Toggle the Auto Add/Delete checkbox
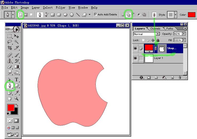This screenshot has width=197, height=139. (x=96, y=15)
